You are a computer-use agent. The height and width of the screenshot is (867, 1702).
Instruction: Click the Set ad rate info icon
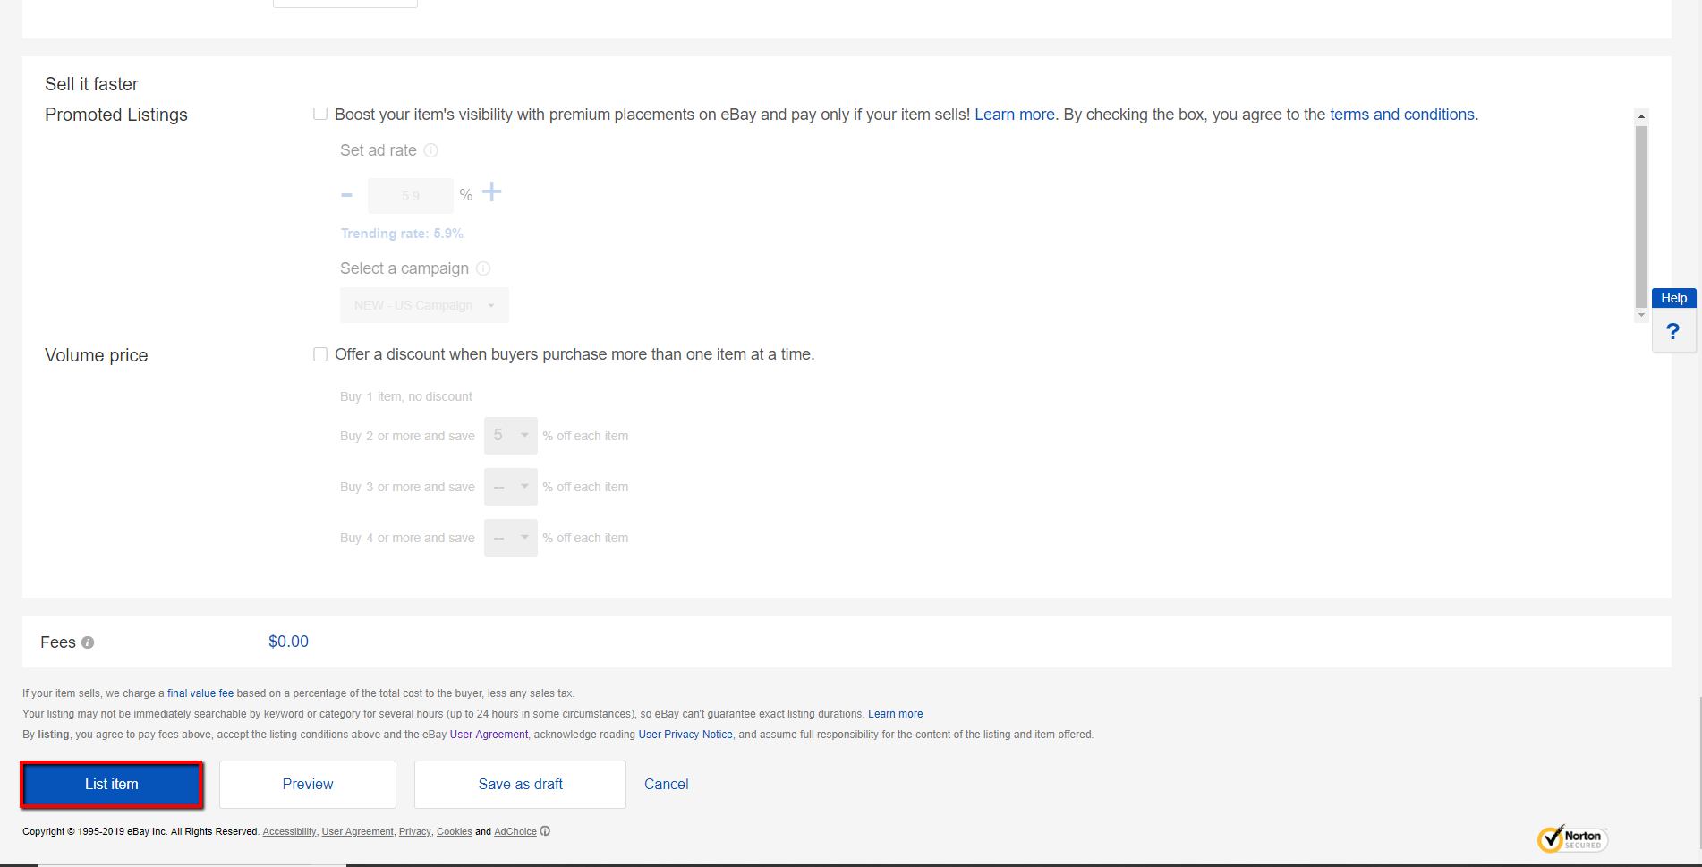(x=431, y=150)
